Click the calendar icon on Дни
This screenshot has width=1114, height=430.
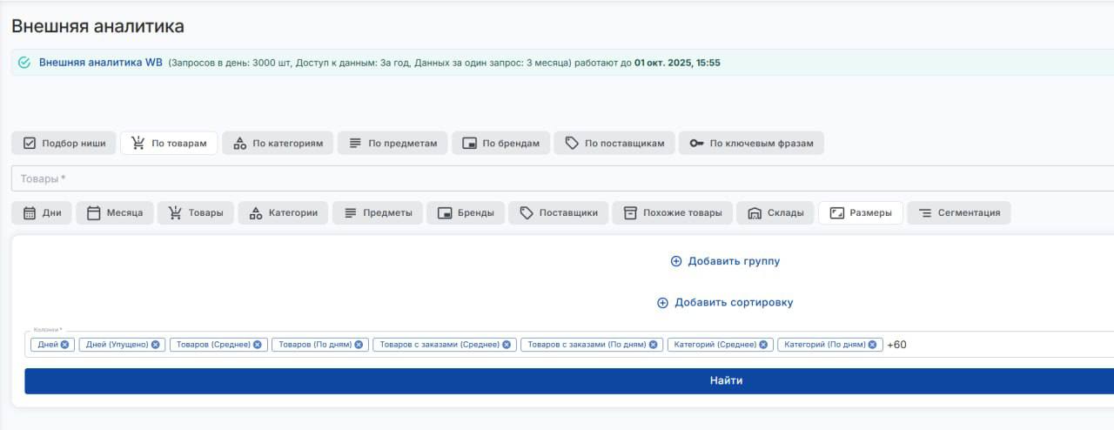pos(30,213)
